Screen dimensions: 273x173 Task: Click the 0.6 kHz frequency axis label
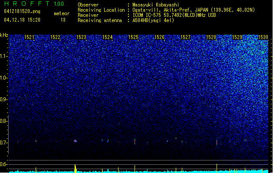[4, 164]
